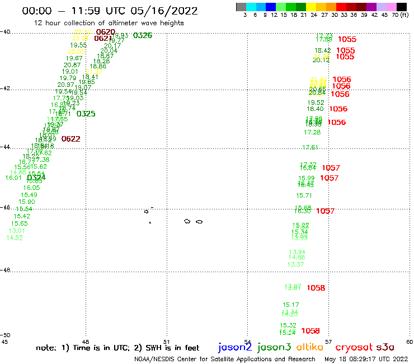The width and height of the screenshot is (414, 364).
Task: Click the timestamp 'May 18 08:29:17 UTC 2022'
Action: click(366, 360)
